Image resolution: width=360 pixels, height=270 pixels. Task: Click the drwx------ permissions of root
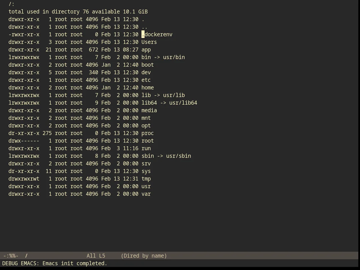click(24, 141)
